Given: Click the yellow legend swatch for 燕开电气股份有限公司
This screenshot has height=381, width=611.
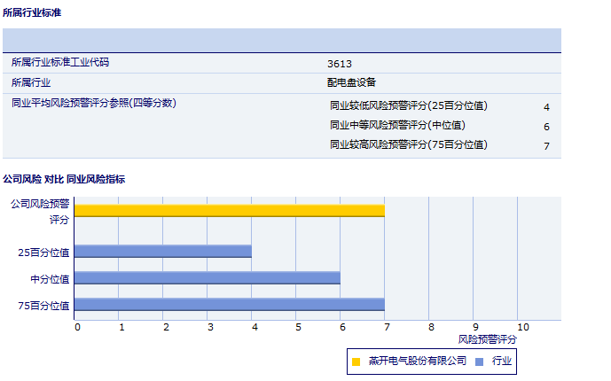Looking at the screenshot, I should [x=356, y=362].
